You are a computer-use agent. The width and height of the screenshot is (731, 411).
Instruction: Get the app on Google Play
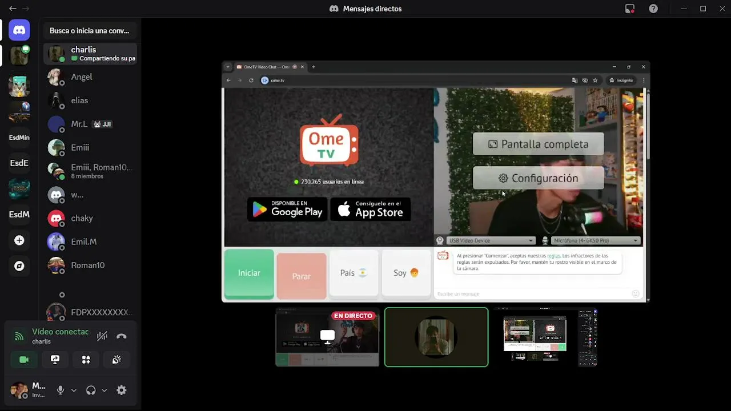pyautogui.click(x=287, y=209)
